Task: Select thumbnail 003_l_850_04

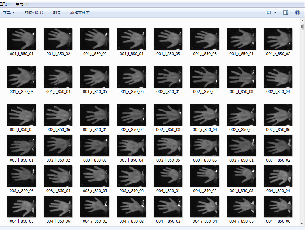Action: point(131,146)
